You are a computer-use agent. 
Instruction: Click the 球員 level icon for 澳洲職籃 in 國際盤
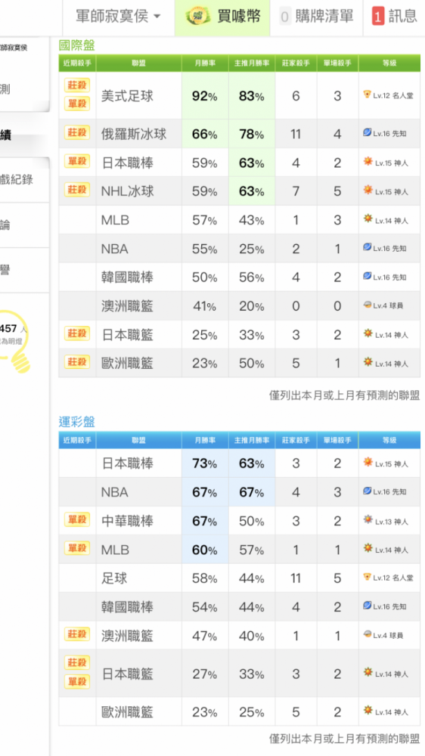tap(367, 305)
